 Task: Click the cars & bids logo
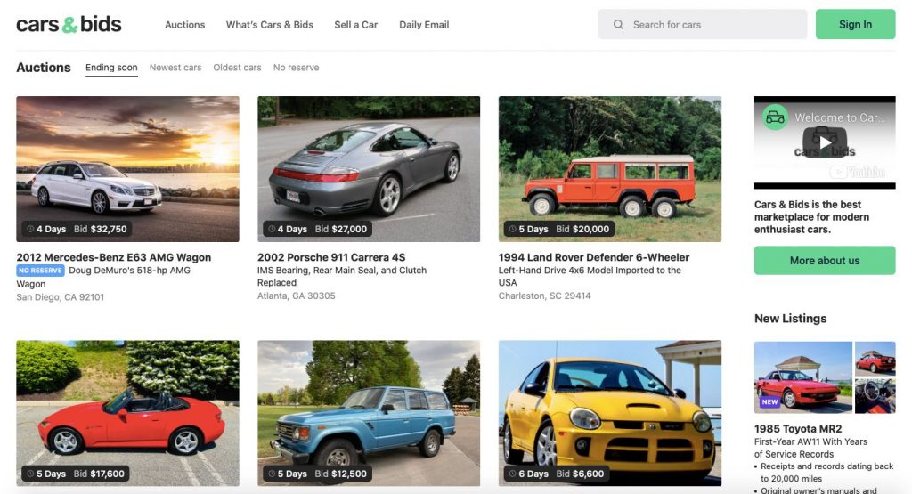(x=69, y=24)
